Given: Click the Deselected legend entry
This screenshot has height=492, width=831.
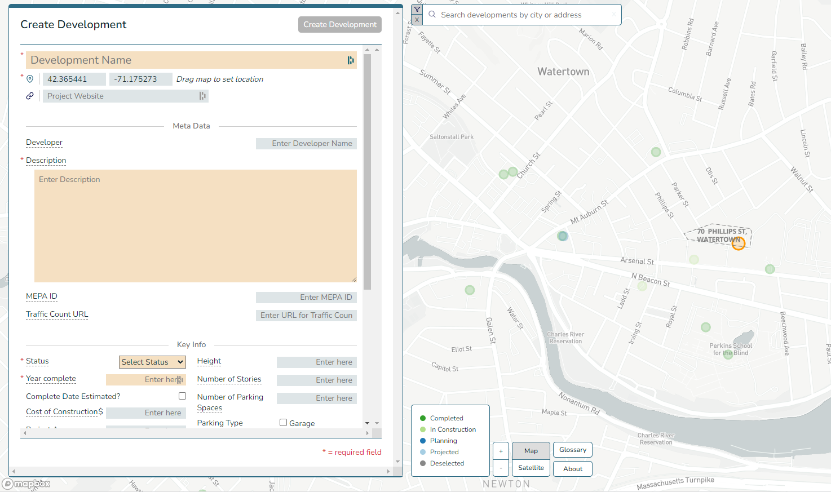Looking at the screenshot, I should [442, 463].
